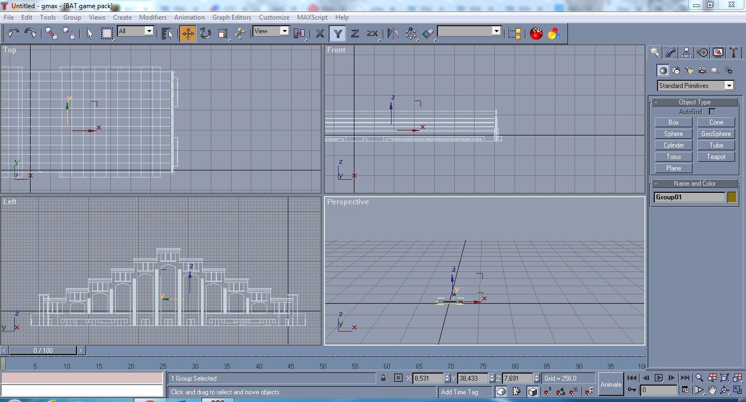Open the Graph Editors menu
The image size is (746, 402).
click(232, 17)
